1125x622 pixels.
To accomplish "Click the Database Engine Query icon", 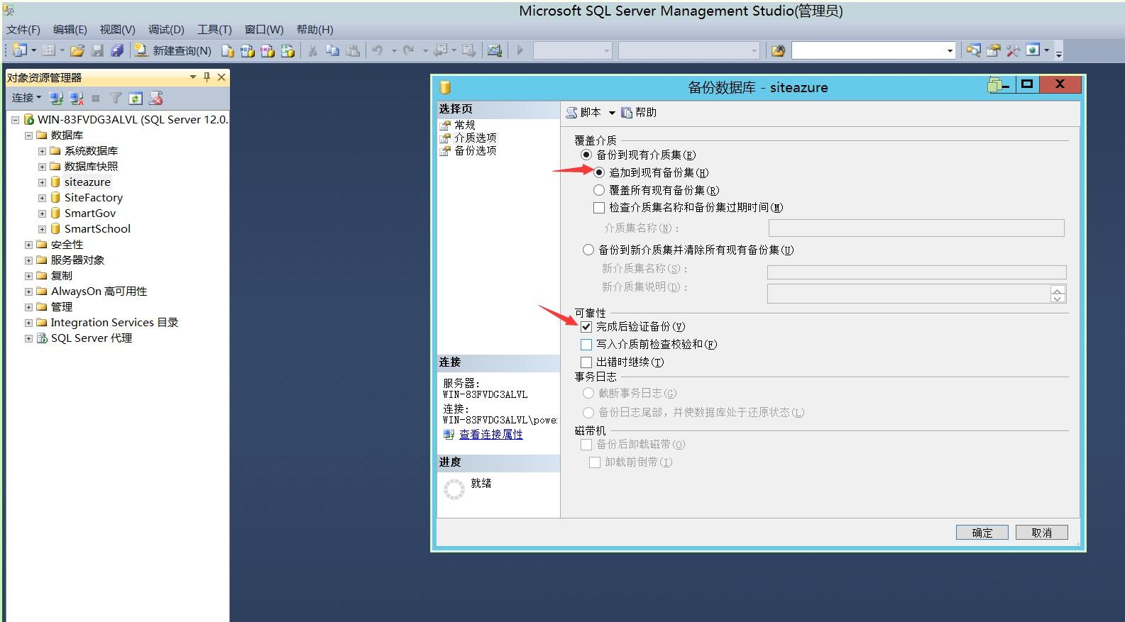I will [228, 50].
